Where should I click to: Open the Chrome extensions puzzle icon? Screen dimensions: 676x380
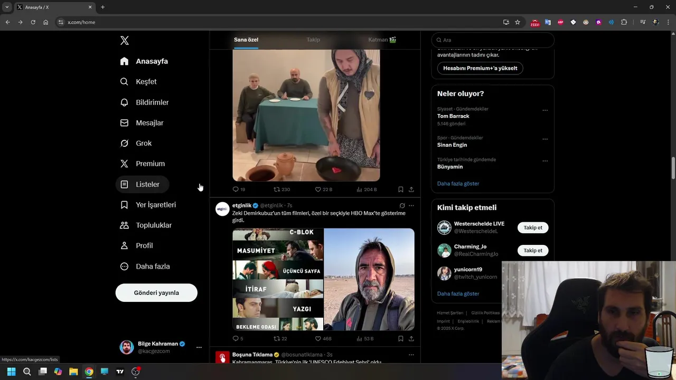(x=624, y=22)
